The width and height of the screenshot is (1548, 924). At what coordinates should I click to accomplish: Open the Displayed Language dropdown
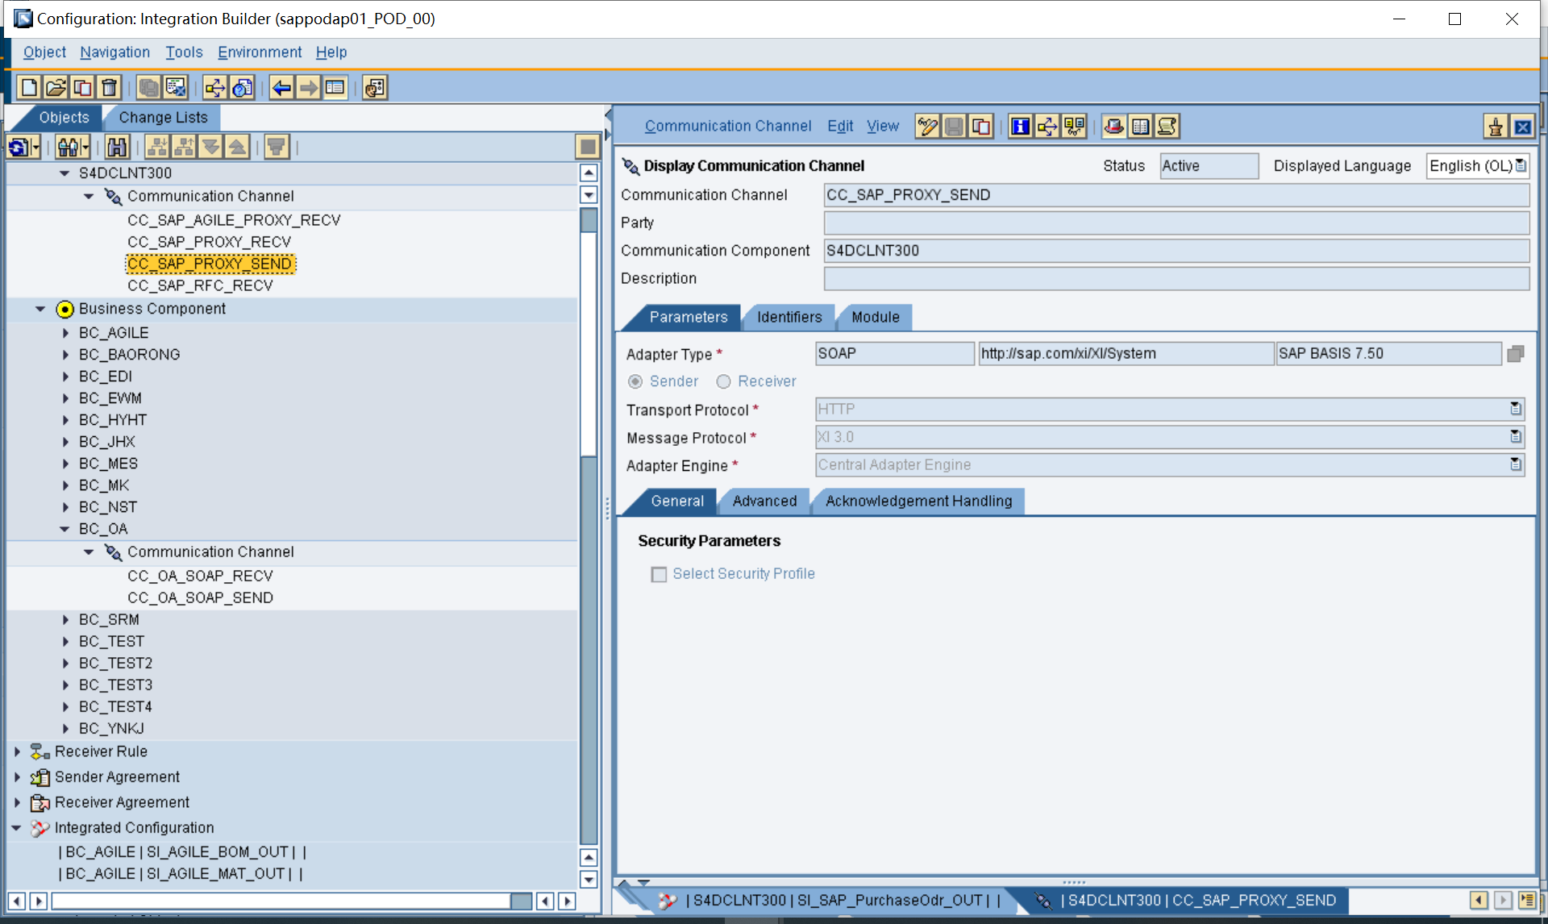[x=1521, y=165]
